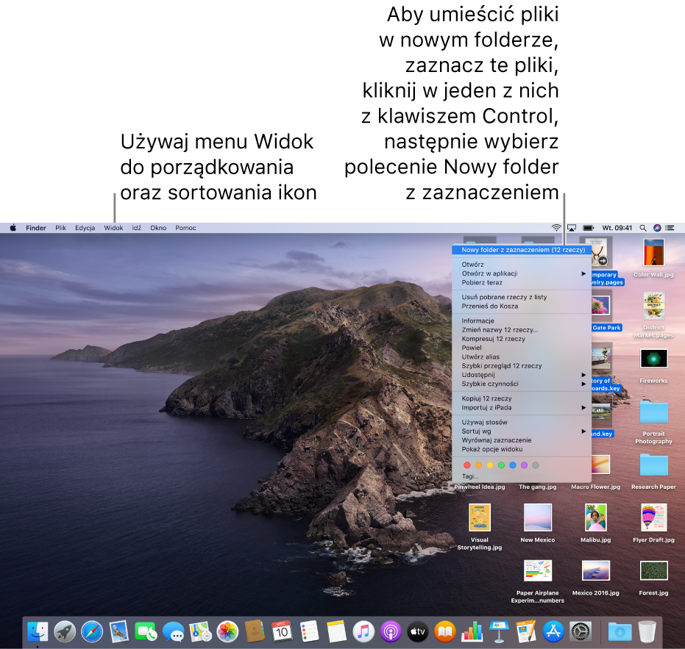The width and height of the screenshot is (685, 649).
Task: Apply the purple tag color
Action: 524,465
